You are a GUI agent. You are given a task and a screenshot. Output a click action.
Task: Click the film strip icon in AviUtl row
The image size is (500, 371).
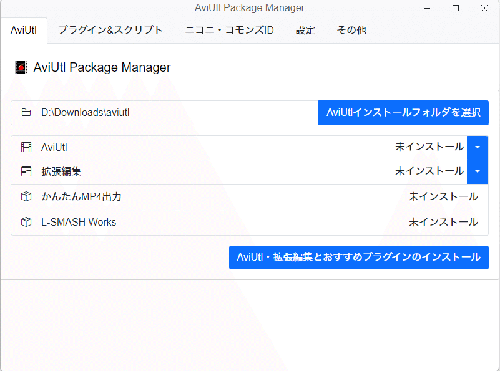(x=26, y=147)
